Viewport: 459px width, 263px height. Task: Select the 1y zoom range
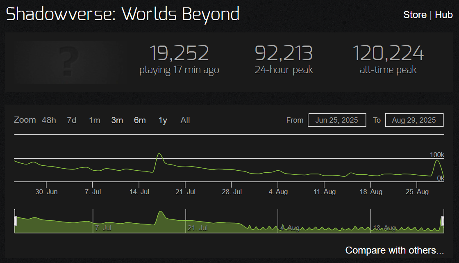click(x=163, y=120)
